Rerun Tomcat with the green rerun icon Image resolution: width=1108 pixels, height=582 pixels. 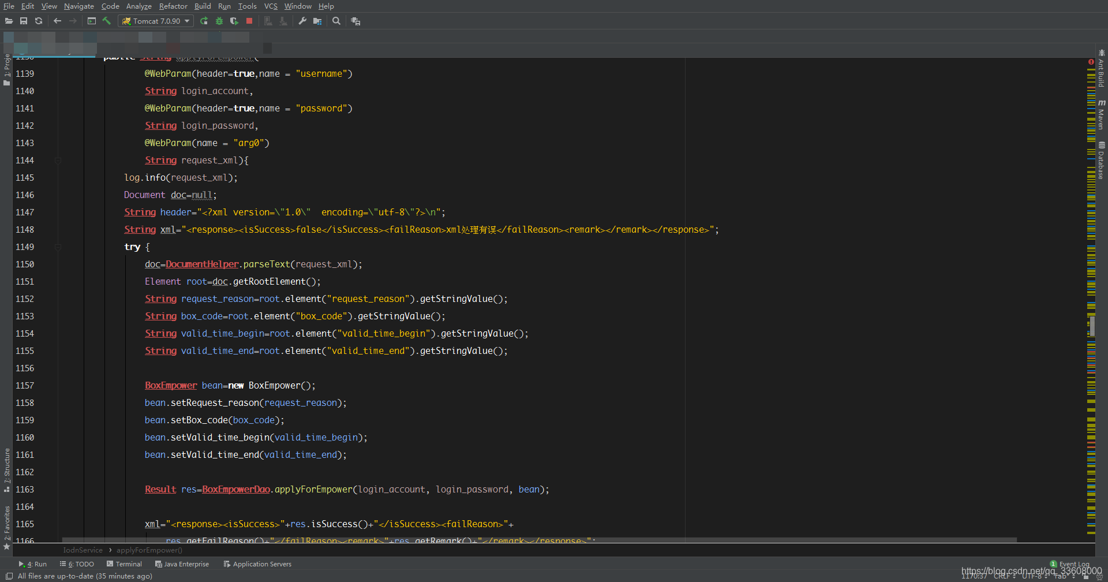(x=204, y=21)
